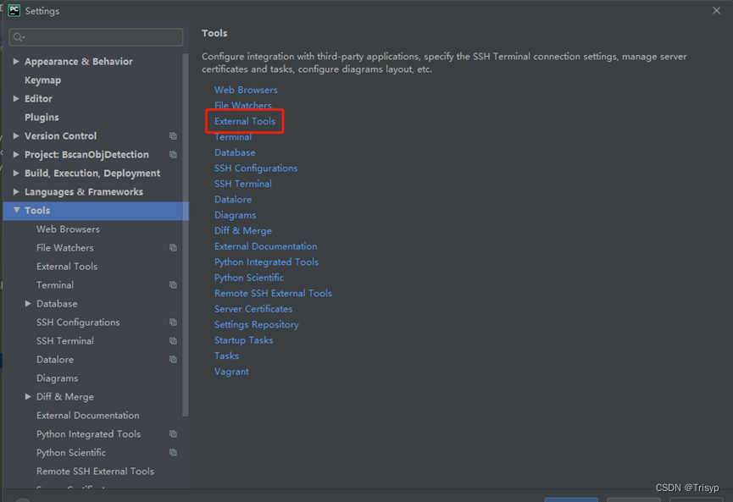The height and width of the screenshot is (502, 733).
Task: Open the SSH Terminal link in Tools pane
Action: coord(243,184)
